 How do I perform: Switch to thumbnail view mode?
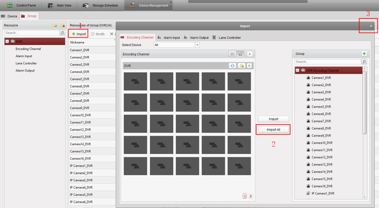pos(240,54)
